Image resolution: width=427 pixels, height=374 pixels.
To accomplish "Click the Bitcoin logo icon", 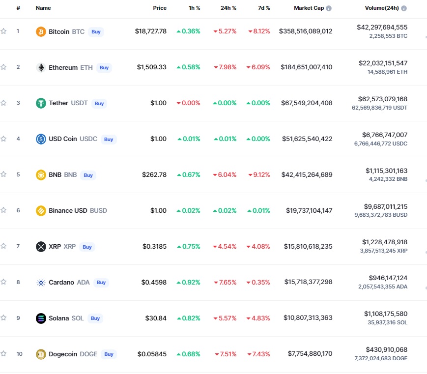I will tap(41, 31).
